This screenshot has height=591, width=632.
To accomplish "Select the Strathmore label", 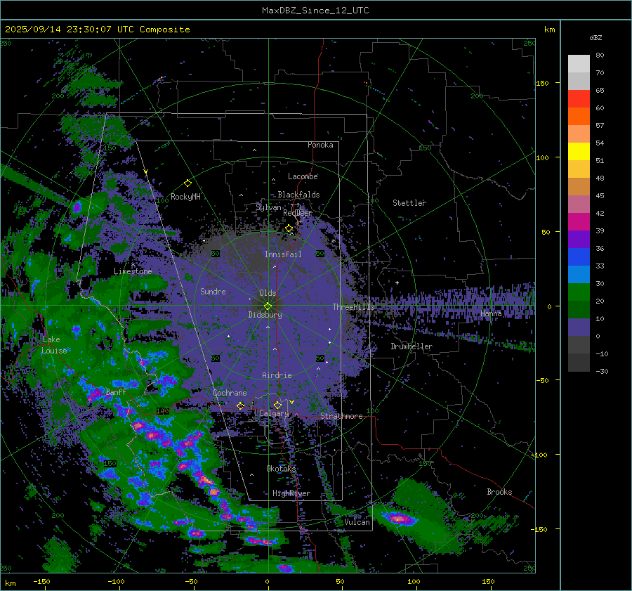I will coord(341,416).
